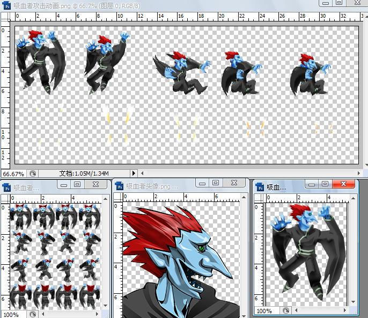
Task: Close the 吸血者头像.png window
Action: 234,183
